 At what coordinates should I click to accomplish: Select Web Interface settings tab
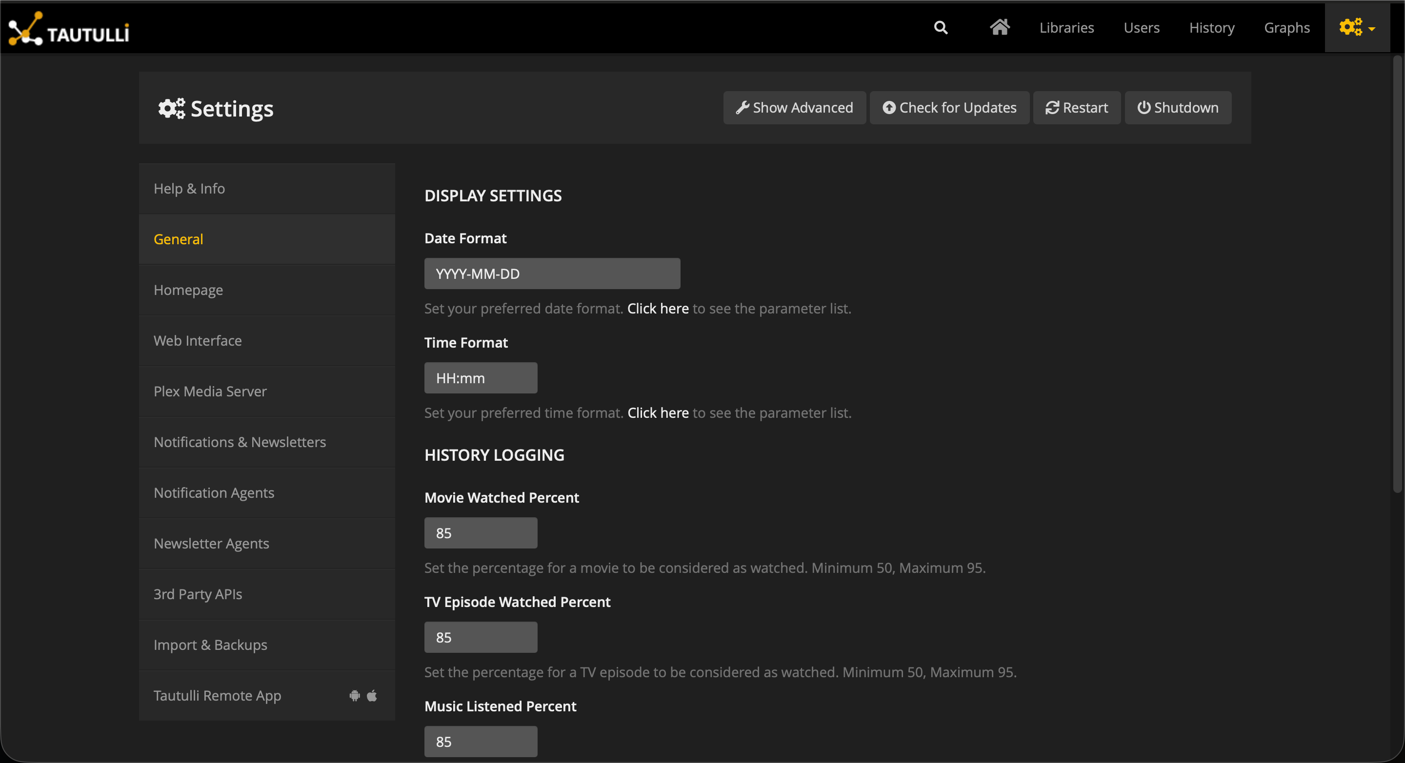[267, 341]
